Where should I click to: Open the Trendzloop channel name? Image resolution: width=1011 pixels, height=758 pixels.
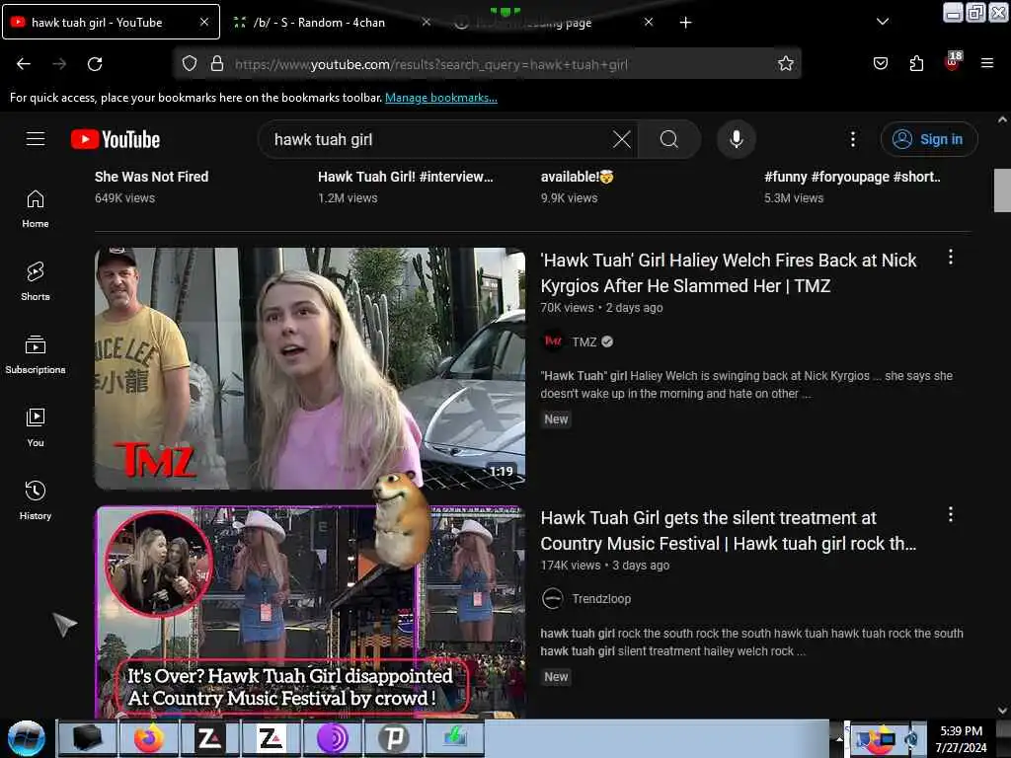pos(601,599)
